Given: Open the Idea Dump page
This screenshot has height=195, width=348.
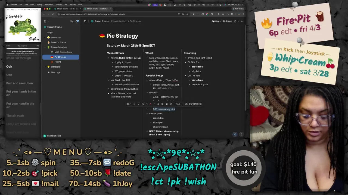Looking at the screenshot, I should pyautogui.click(x=56, y=37).
